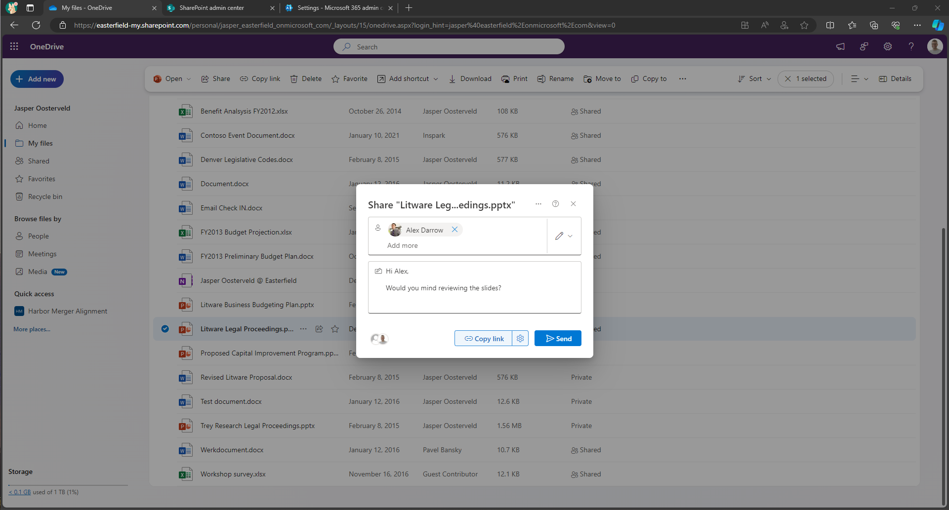This screenshot has height=510, width=949.
Task: Click Share in the command bar
Action: click(216, 79)
